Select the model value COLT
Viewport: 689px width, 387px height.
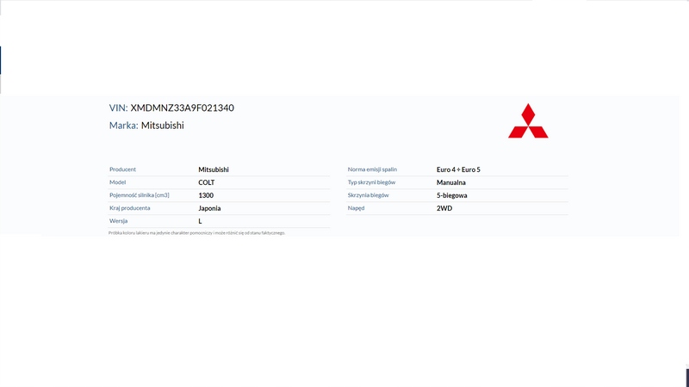207,182
